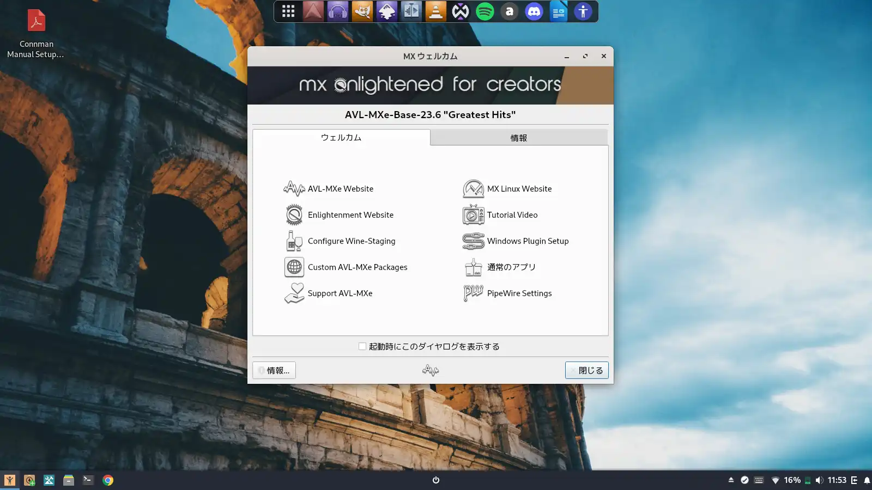872x490 pixels.
Task: Click the 16% battery indicator
Action: [x=792, y=480]
